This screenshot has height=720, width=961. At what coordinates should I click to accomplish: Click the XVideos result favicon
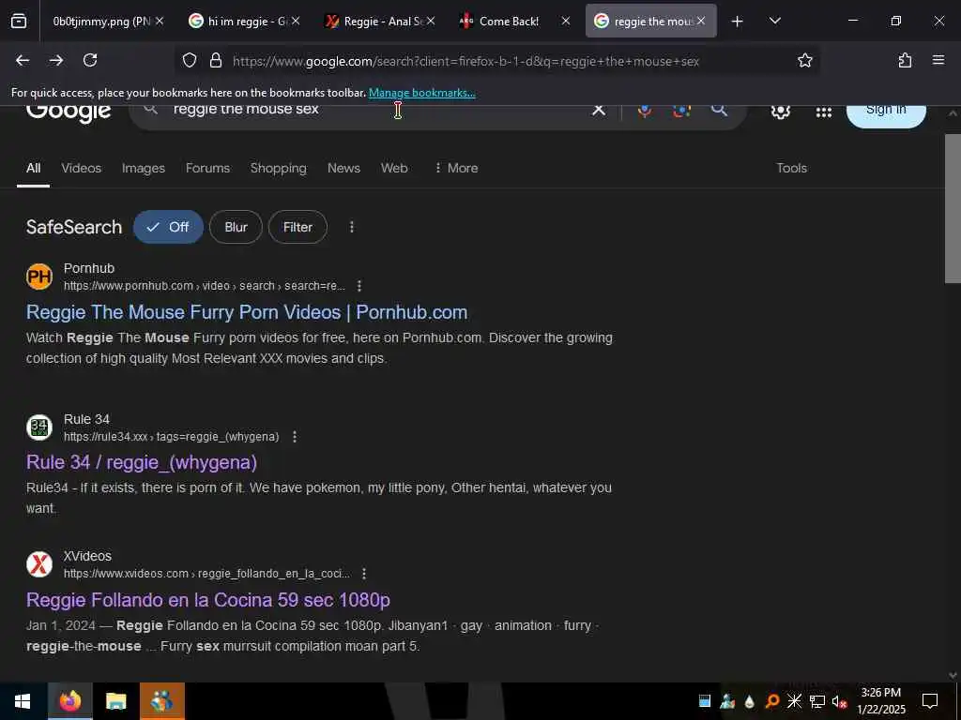pos(39,564)
